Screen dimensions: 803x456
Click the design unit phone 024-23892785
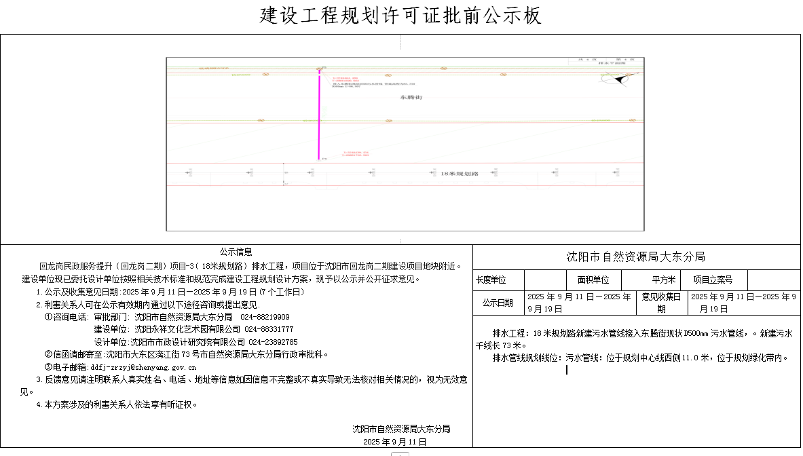(273, 342)
